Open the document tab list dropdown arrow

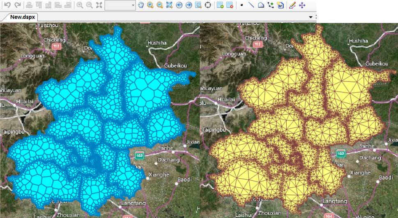click(x=311, y=17)
